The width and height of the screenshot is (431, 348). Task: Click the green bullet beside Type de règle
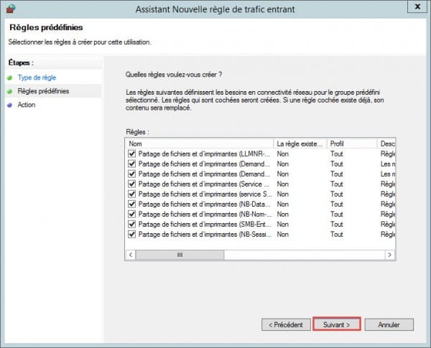click(9, 77)
